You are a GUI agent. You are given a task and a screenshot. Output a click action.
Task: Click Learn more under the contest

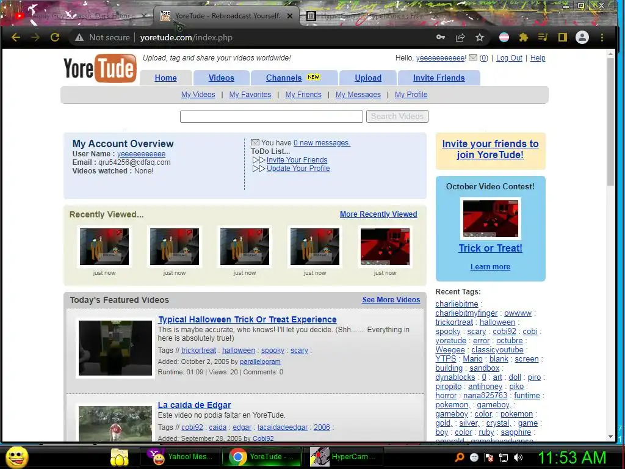[x=490, y=267]
